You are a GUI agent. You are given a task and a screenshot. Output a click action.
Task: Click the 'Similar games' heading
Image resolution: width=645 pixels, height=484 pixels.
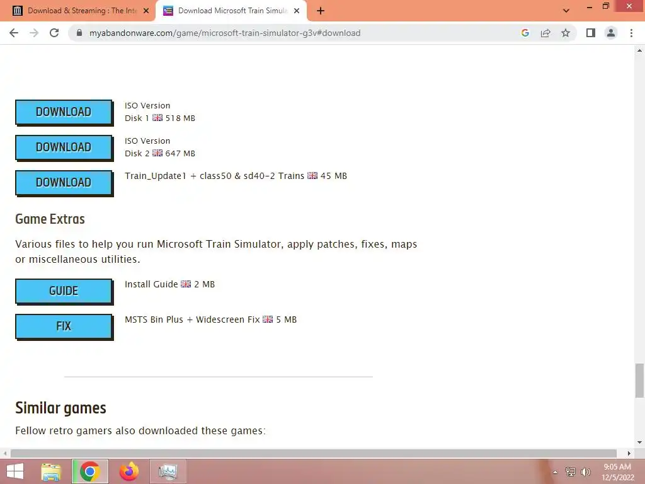point(61,408)
